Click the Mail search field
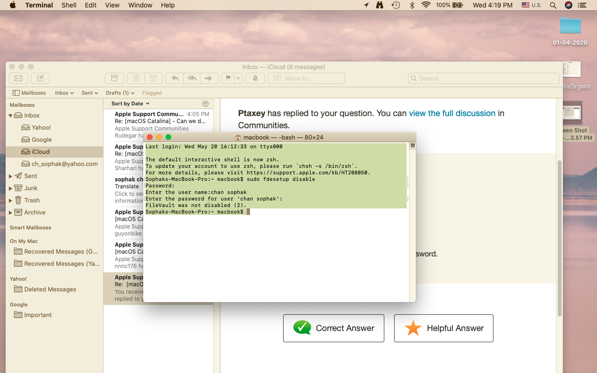 tap(484, 78)
